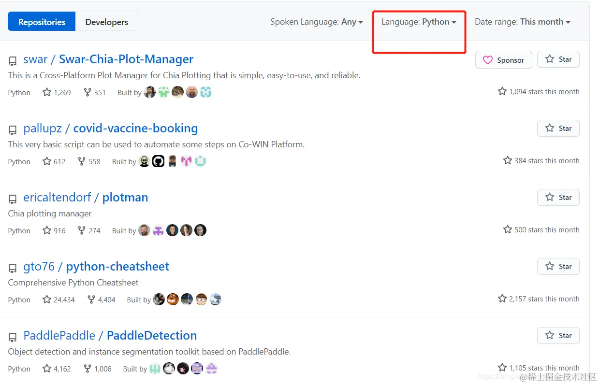The image size is (600, 385).
Task: View 274 forks of plotman
Action: click(89, 230)
